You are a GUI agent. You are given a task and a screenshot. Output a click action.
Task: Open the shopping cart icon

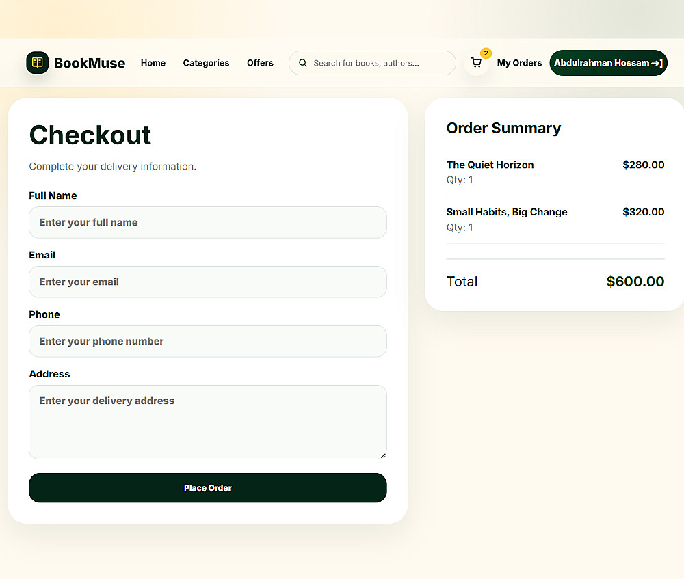point(476,63)
